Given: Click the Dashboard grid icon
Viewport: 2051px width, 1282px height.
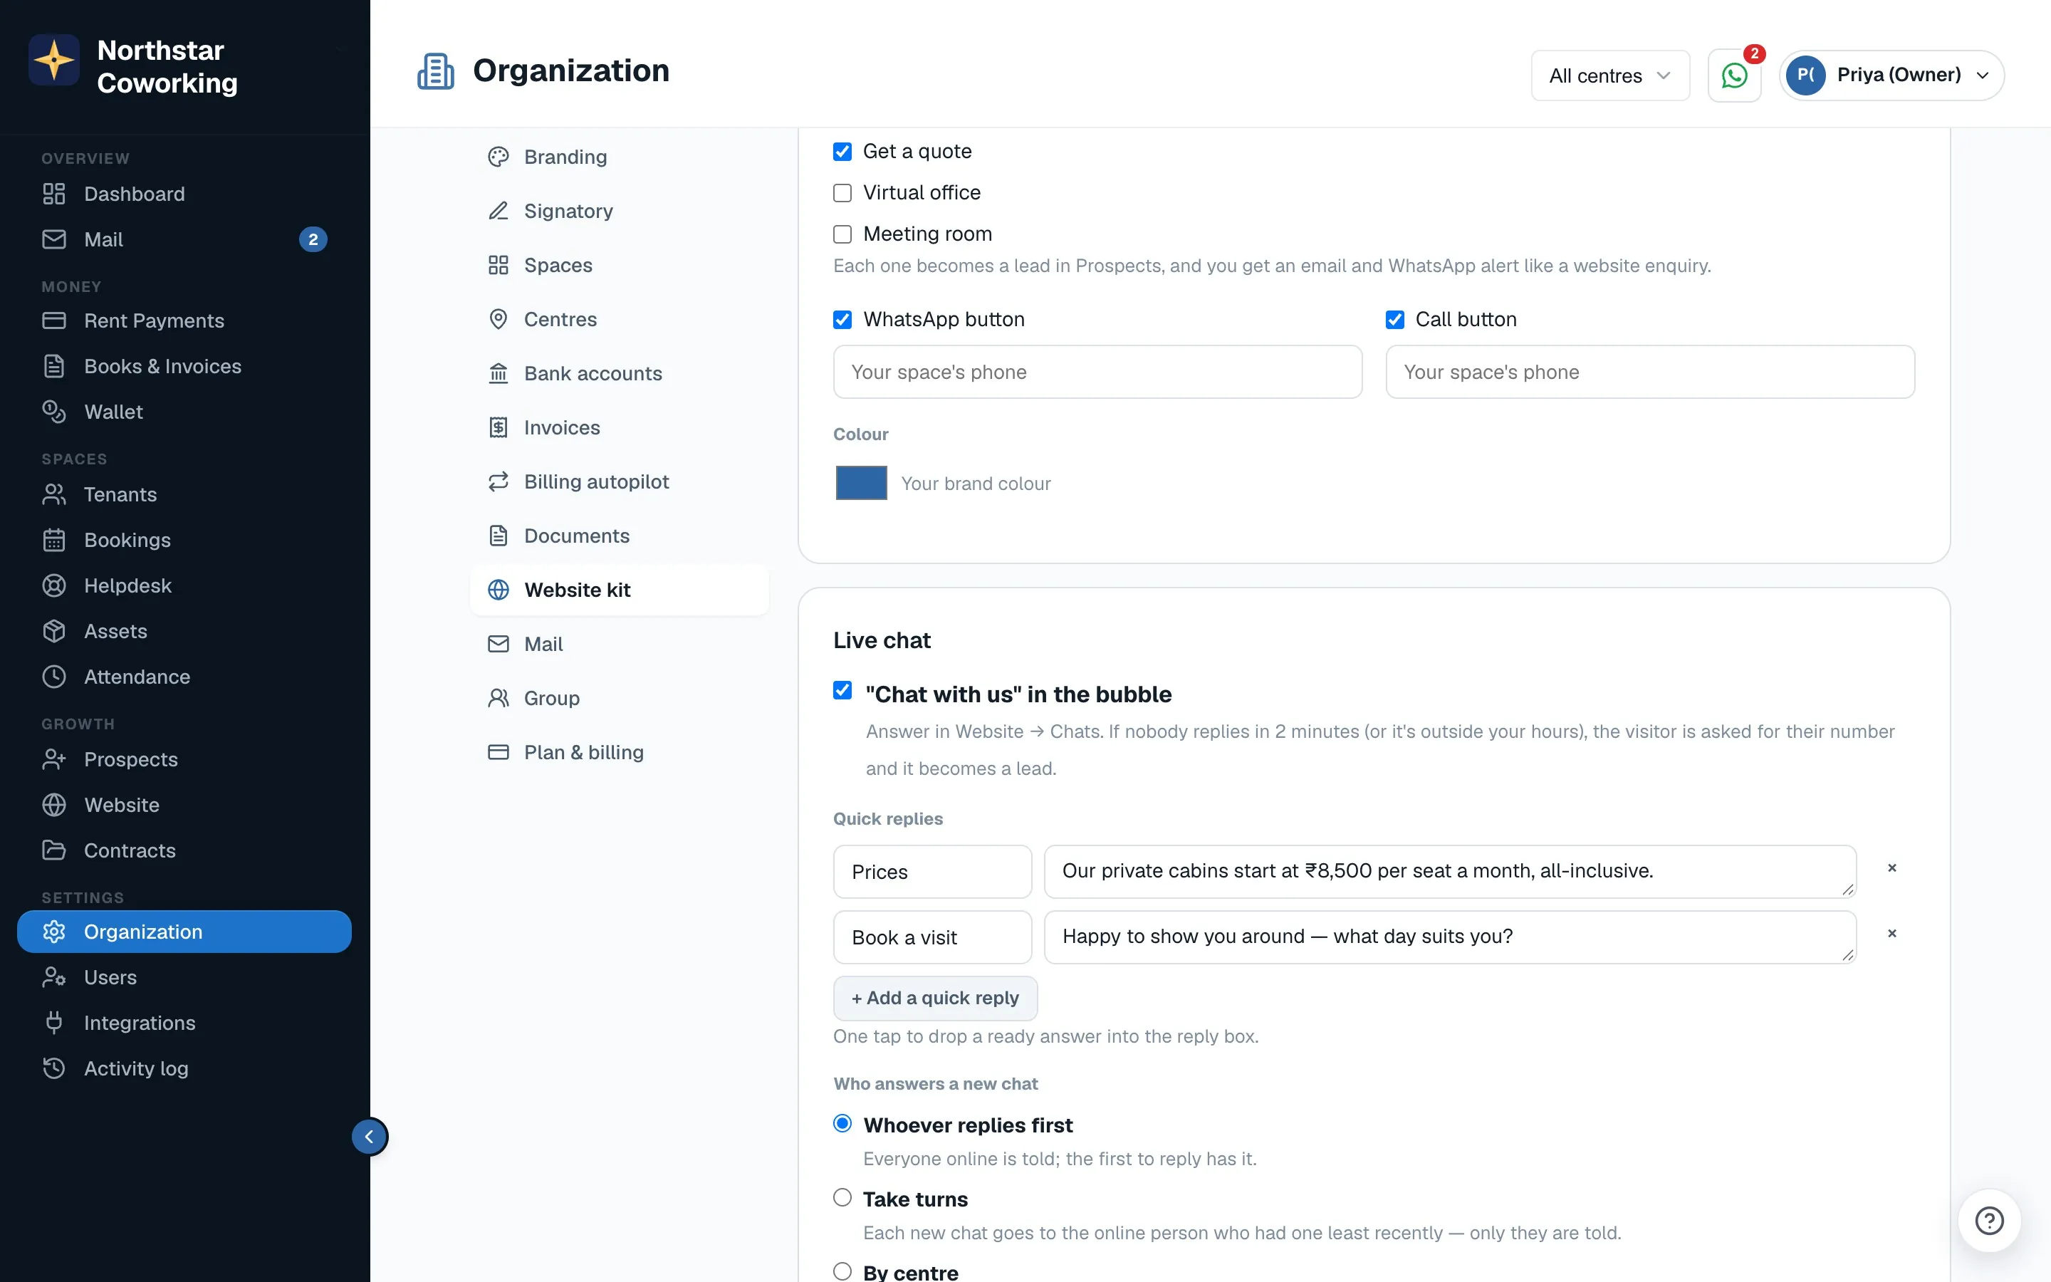Looking at the screenshot, I should [54, 194].
